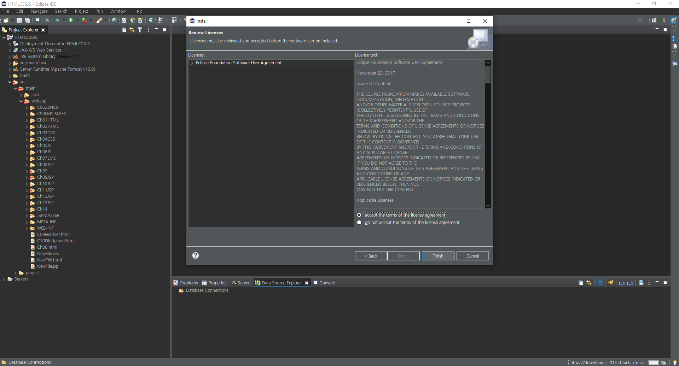Click the '< Back' button

(371, 256)
